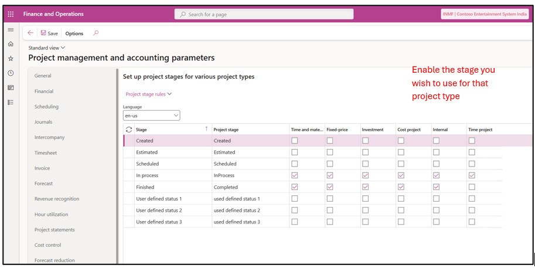Check Internal for User defined status 3

pyautogui.click(x=436, y=222)
